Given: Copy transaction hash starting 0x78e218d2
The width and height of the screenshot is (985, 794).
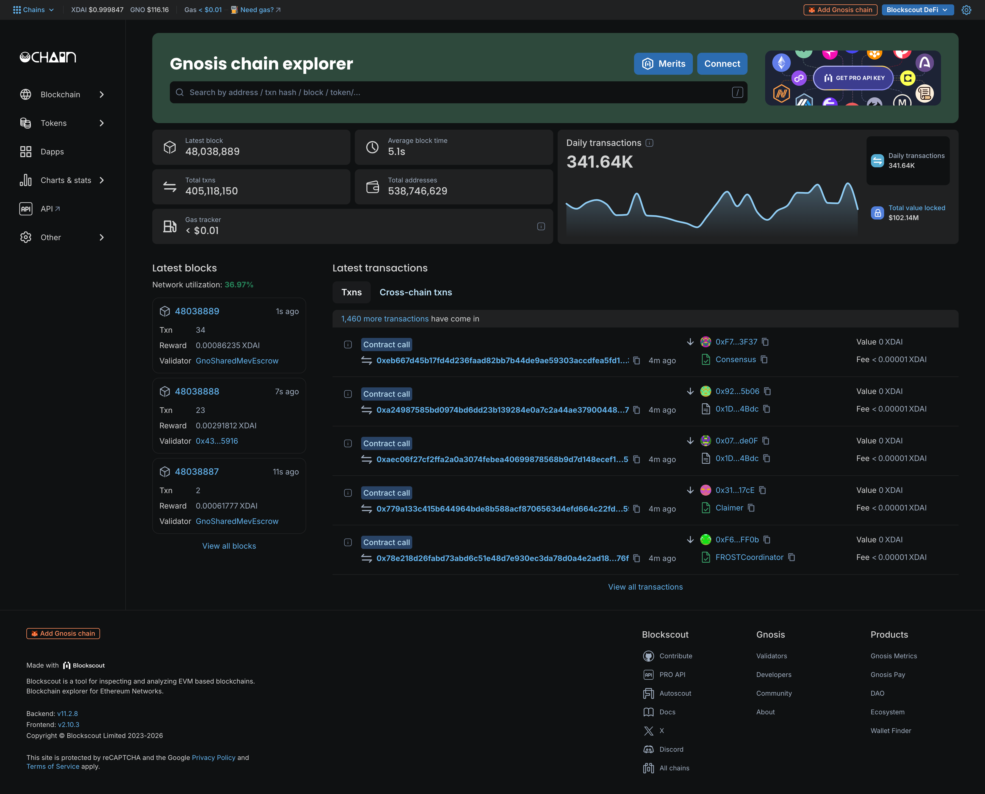Looking at the screenshot, I should 637,558.
